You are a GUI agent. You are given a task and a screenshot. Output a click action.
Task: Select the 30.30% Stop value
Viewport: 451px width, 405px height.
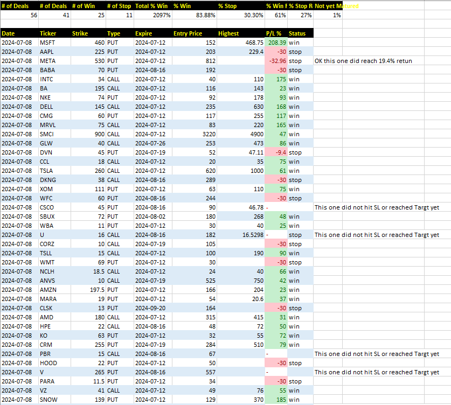[241, 15]
